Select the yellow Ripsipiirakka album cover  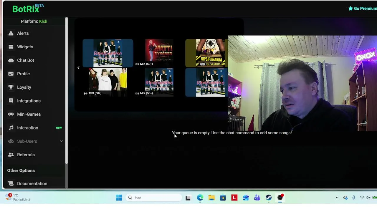tap(207, 53)
